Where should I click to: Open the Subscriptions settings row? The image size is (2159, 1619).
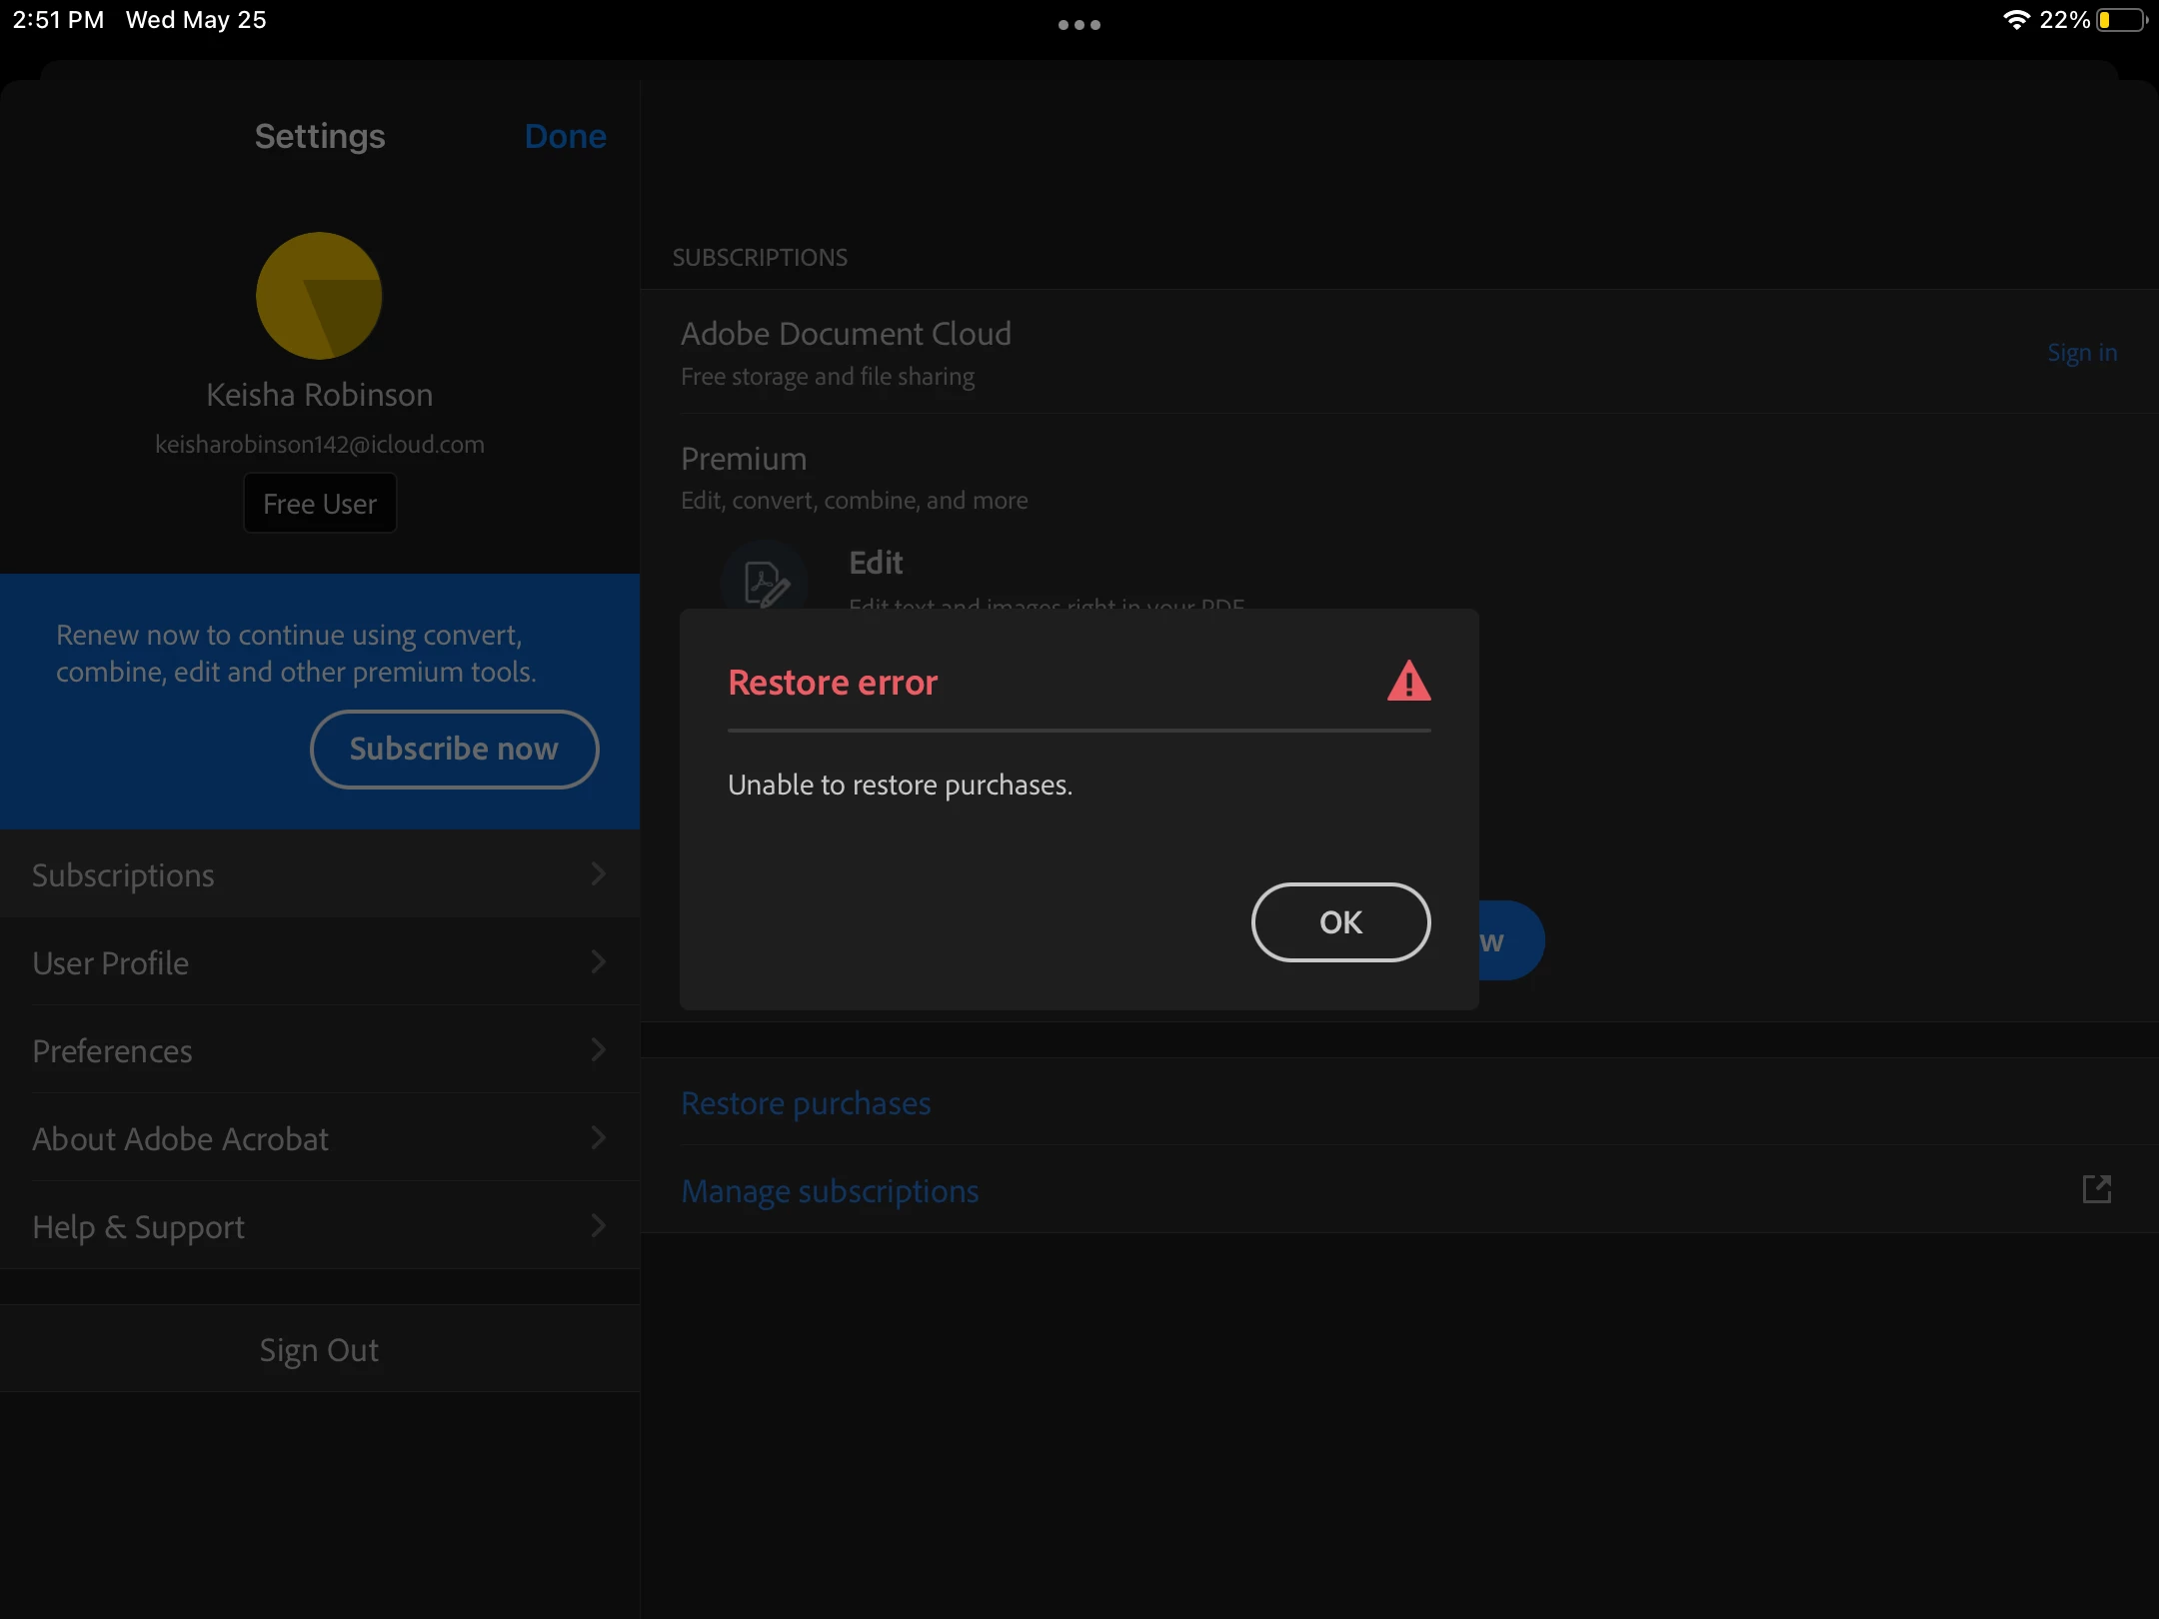coord(320,874)
